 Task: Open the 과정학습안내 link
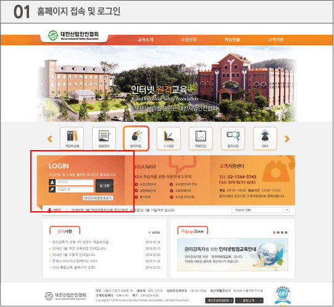point(146,191)
